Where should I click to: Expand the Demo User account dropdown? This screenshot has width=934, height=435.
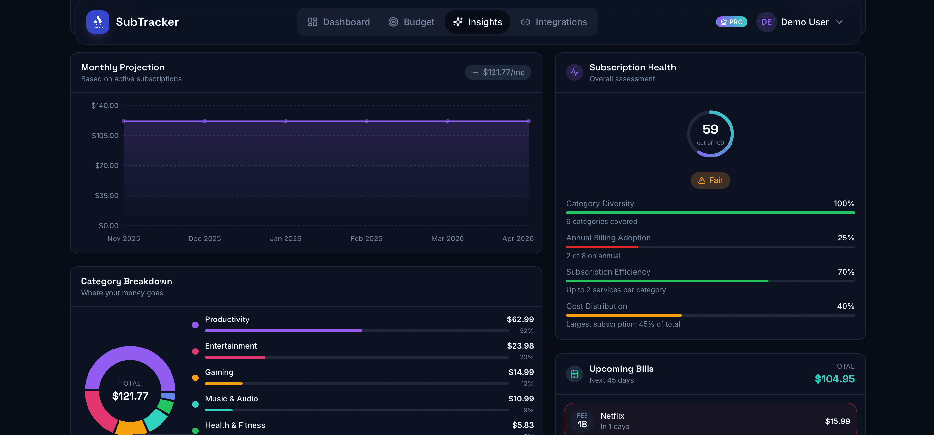point(840,22)
